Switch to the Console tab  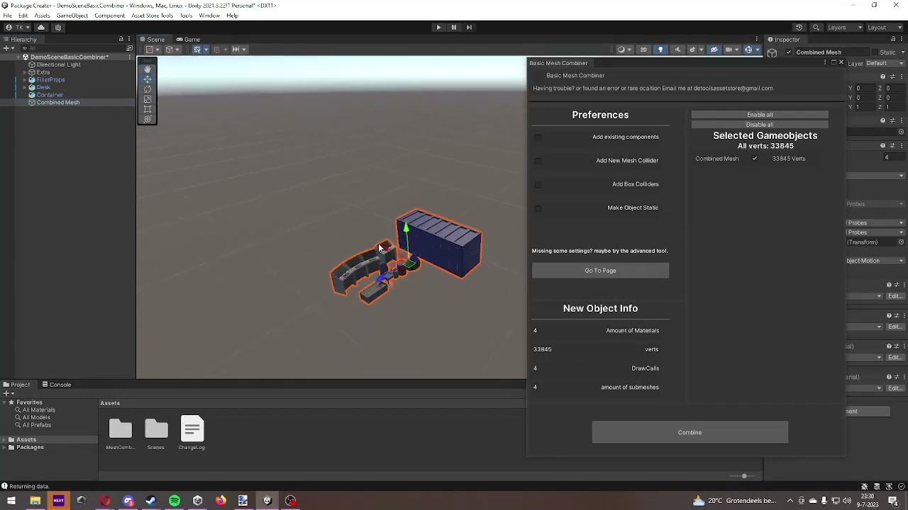(x=57, y=385)
